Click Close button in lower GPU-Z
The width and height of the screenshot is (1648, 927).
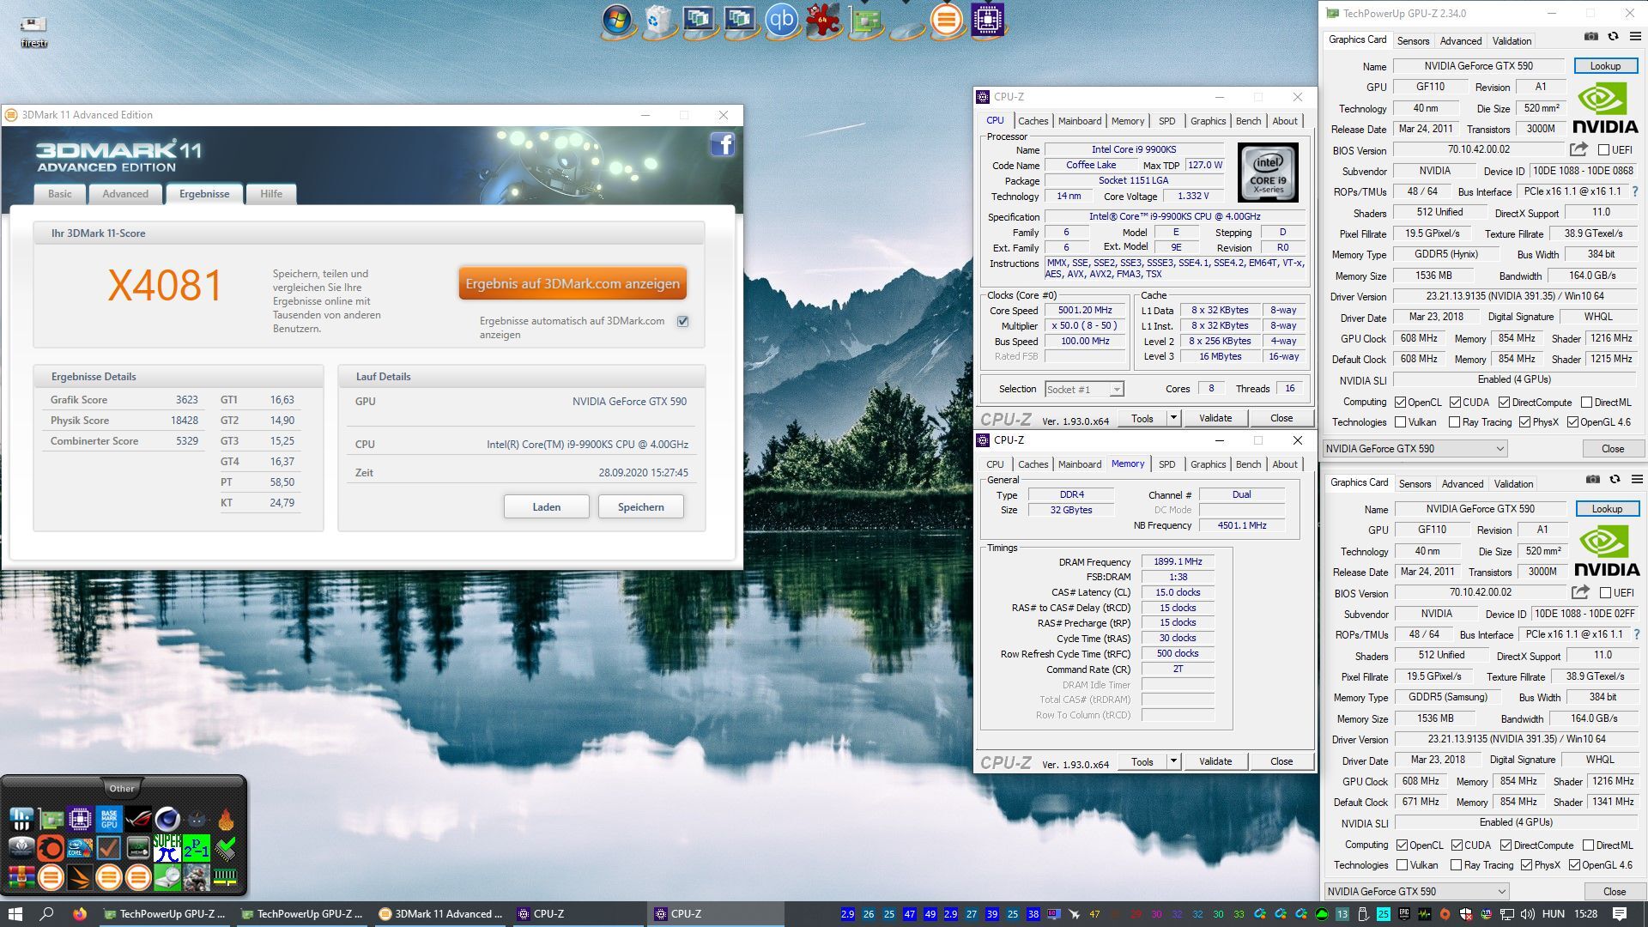[x=1614, y=892]
